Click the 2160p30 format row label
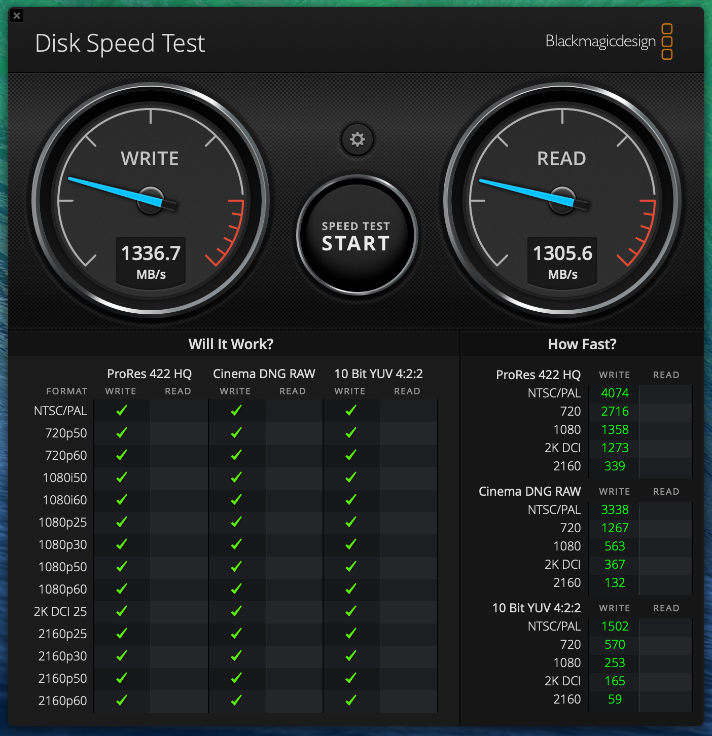 (x=63, y=656)
